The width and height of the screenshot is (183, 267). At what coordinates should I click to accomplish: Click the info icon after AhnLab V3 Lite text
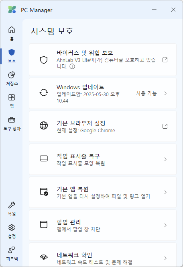72,66
